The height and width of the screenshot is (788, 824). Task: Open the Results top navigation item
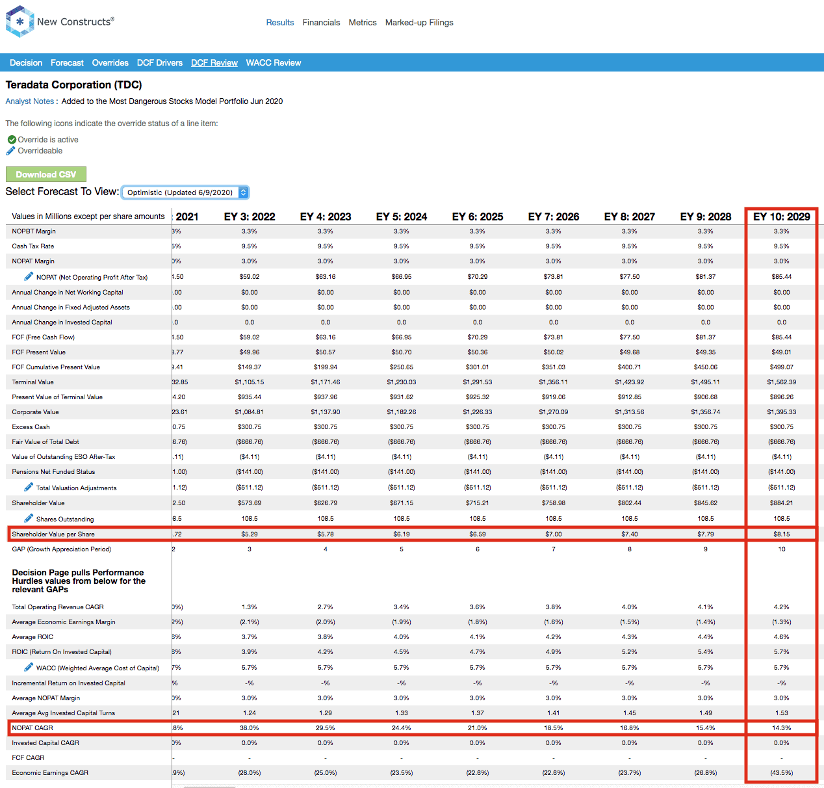point(280,22)
